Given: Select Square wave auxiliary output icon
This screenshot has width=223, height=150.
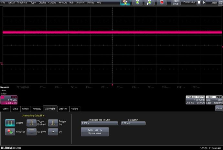Looking at the screenshot, I should click(10, 123).
